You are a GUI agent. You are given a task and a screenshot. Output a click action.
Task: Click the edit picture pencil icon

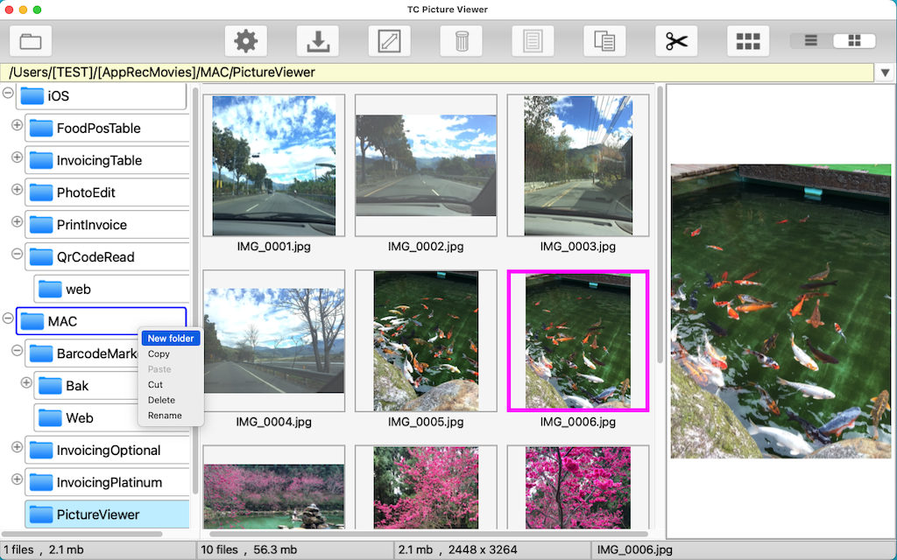click(x=390, y=41)
